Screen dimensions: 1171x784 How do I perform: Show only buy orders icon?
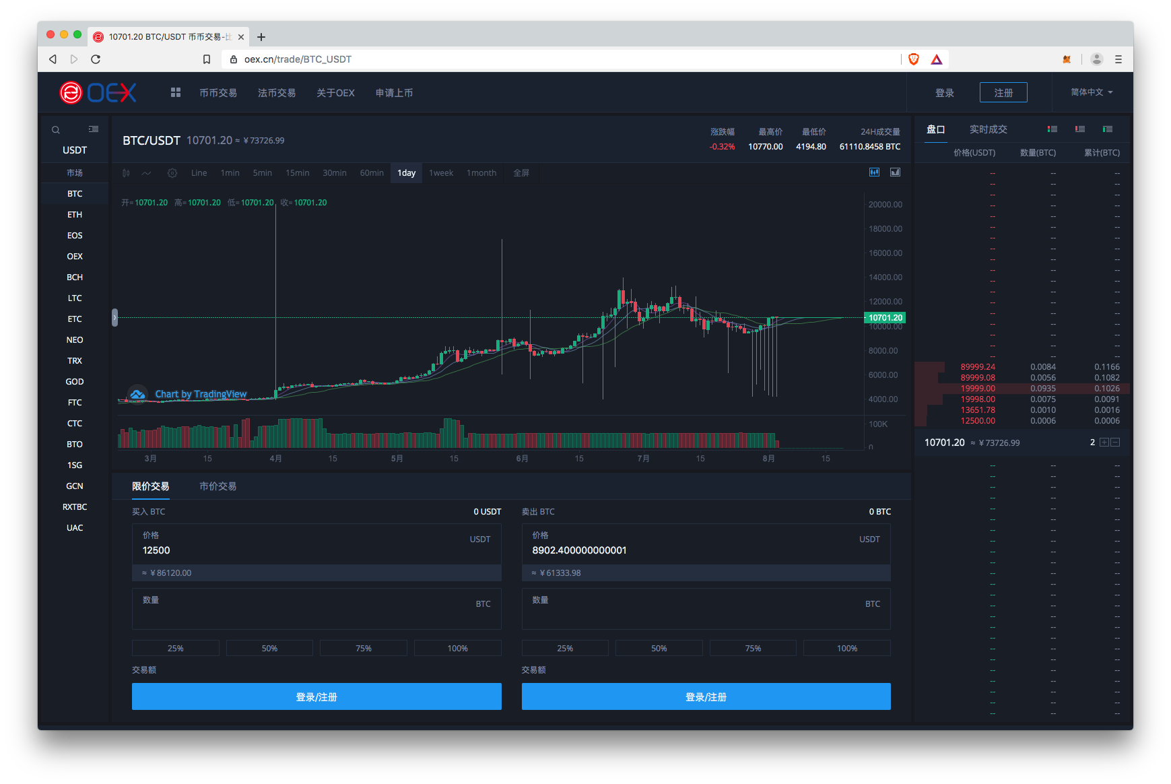pos(1108,129)
